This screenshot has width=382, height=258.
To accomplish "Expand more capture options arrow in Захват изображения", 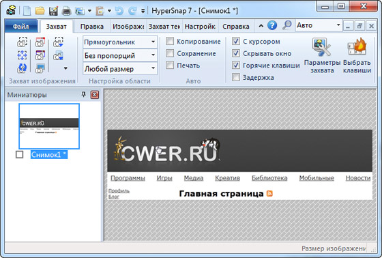I will point(65,68).
